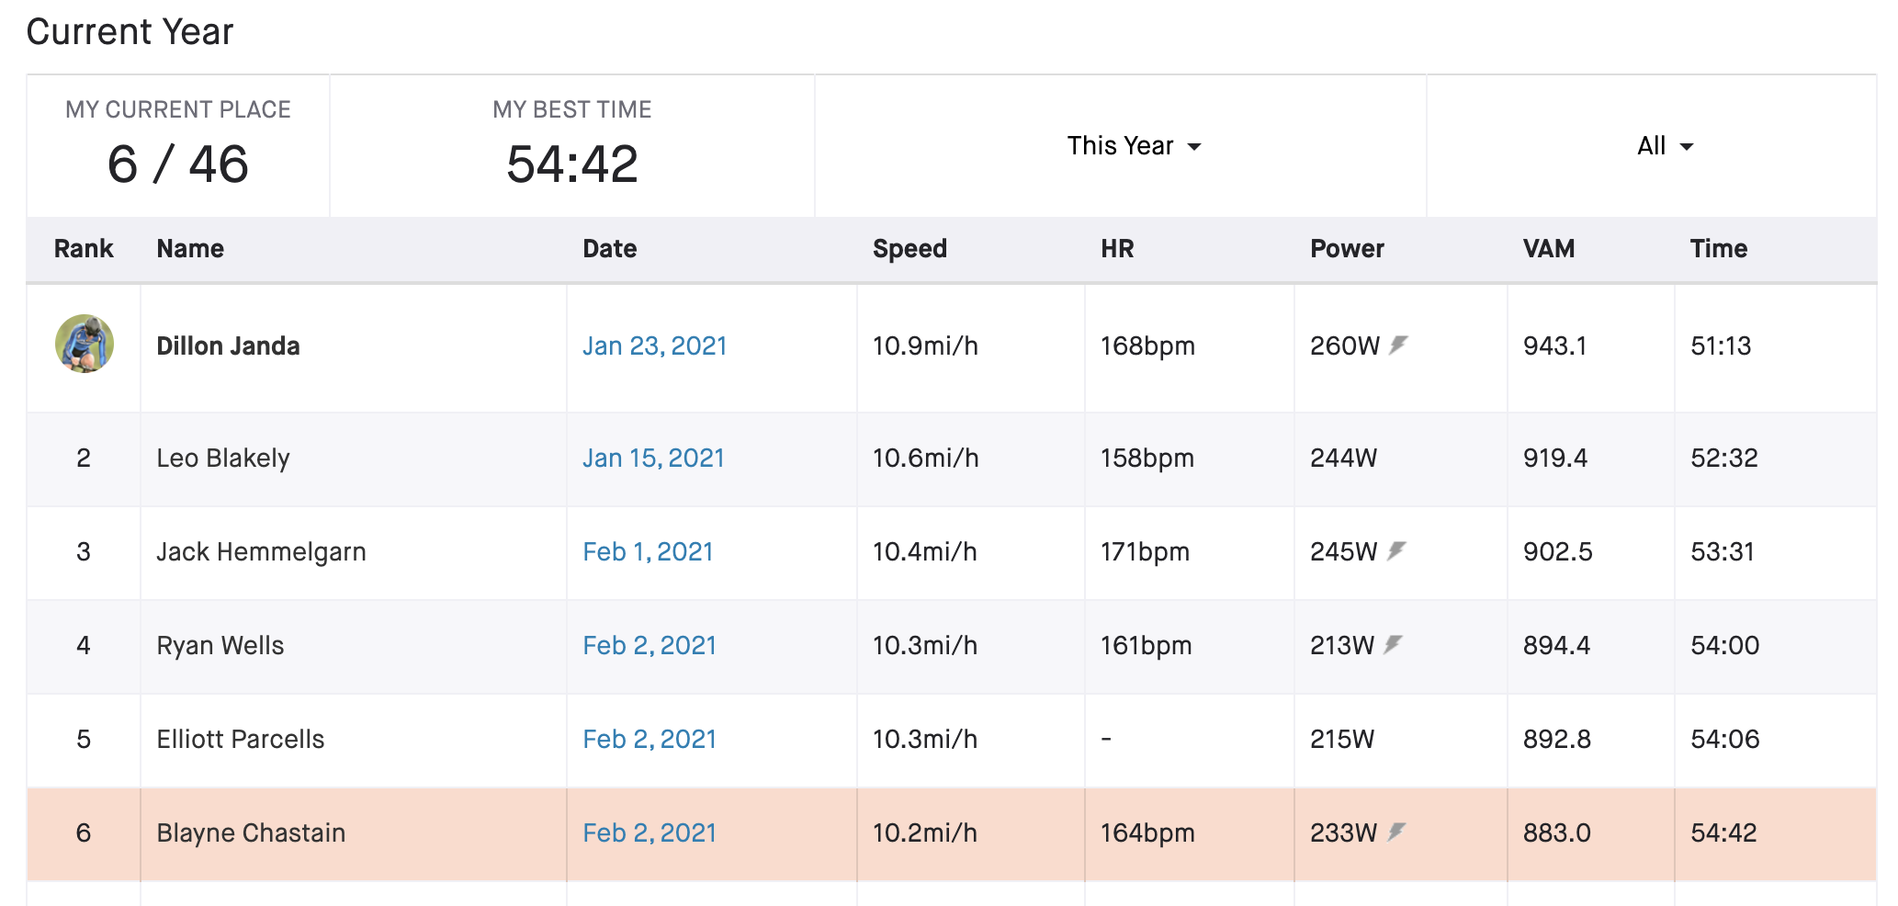
Task: Click the speed 10.2mi/h
Action: pyautogui.click(x=925, y=832)
